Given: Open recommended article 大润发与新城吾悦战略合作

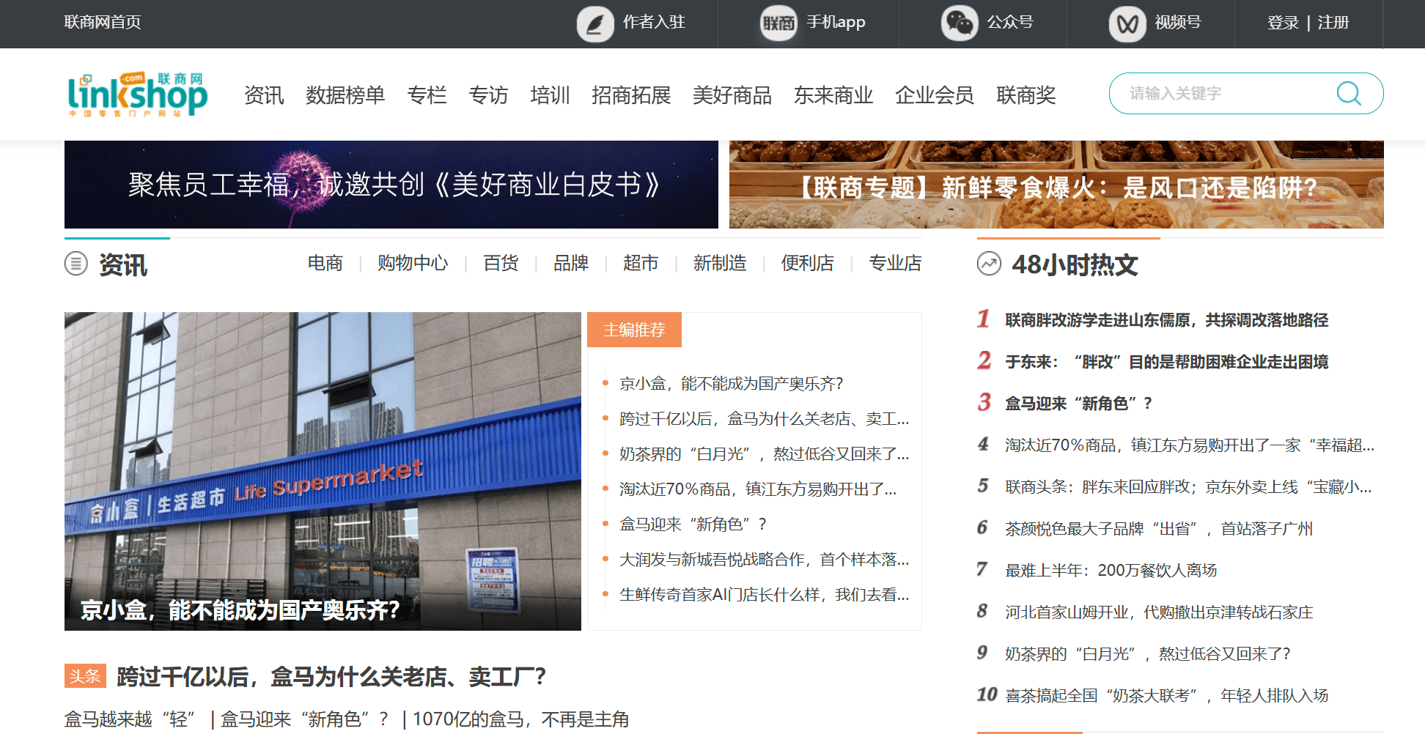Looking at the screenshot, I should (765, 559).
